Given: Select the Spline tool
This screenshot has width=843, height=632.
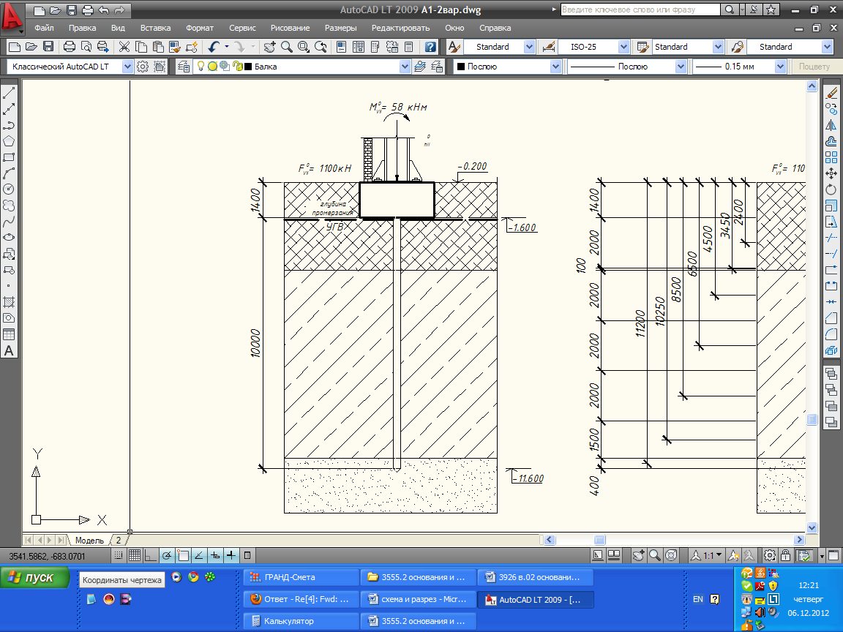Looking at the screenshot, I should click(9, 222).
